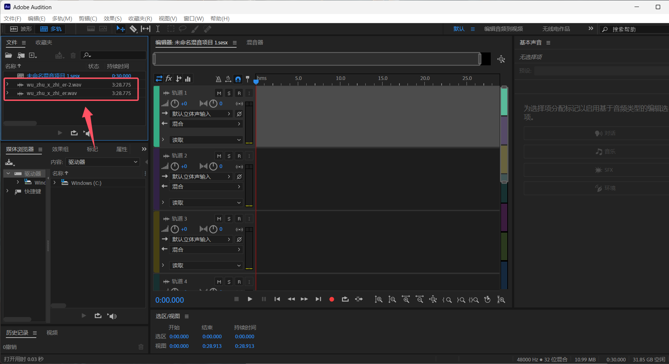Image resolution: width=669 pixels, height=364 pixels.
Task: Click the Pause transport button
Action: (264, 299)
